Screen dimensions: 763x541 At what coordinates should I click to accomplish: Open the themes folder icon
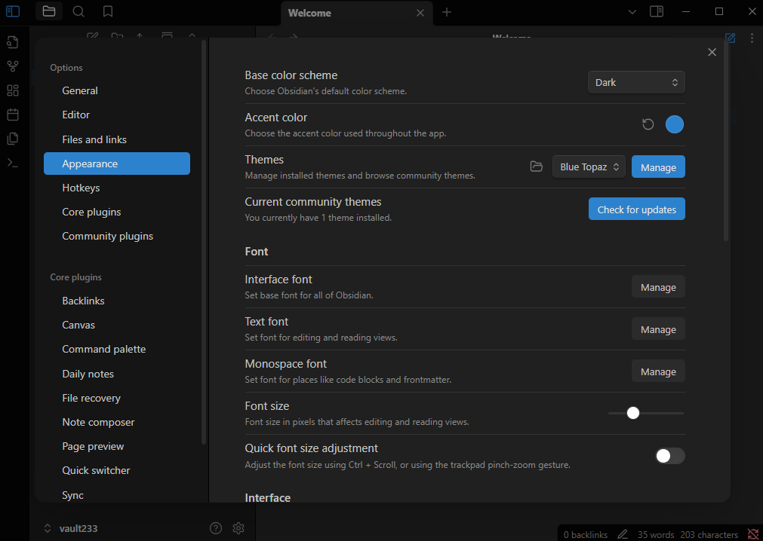click(x=537, y=167)
